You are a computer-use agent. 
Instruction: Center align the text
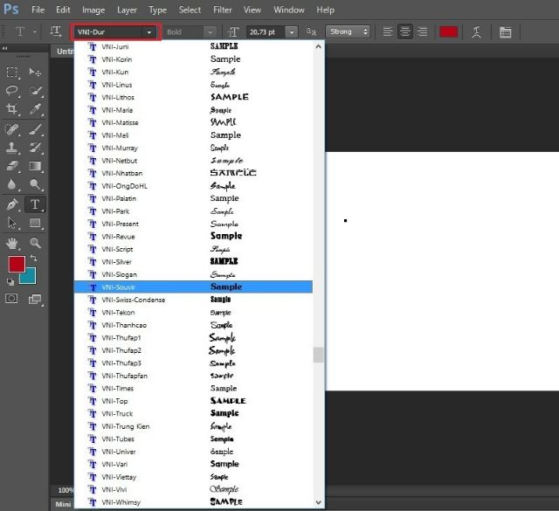pos(405,31)
